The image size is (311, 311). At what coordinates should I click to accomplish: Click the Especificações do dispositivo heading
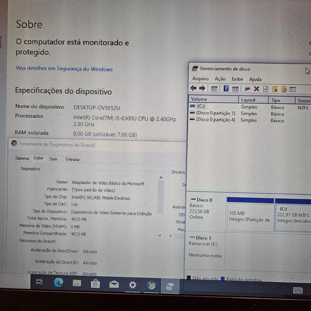[63, 91]
